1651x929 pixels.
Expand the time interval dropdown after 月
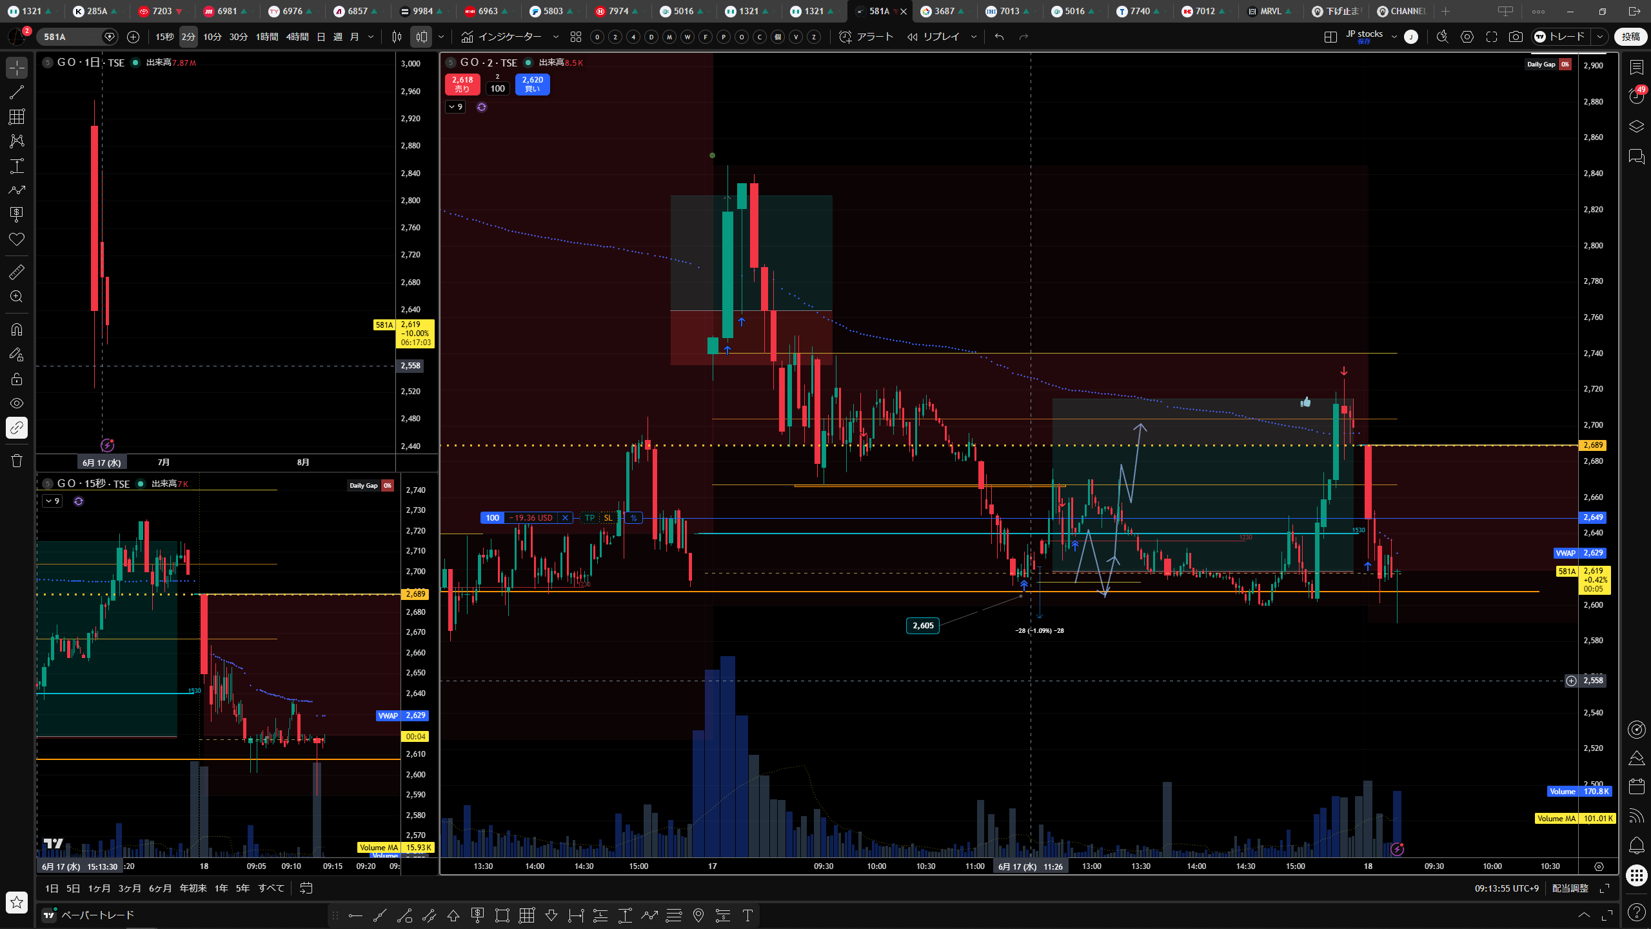pos(371,37)
